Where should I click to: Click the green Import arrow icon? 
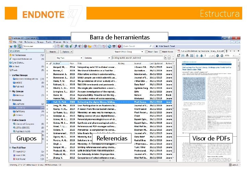[71, 46]
